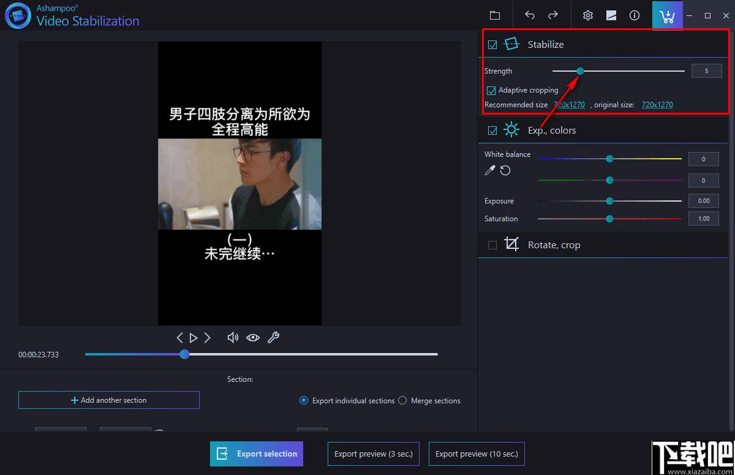Step to the previous frame
The height and width of the screenshot is (475, 735).
pyautogui.click(x=179, y=338)
